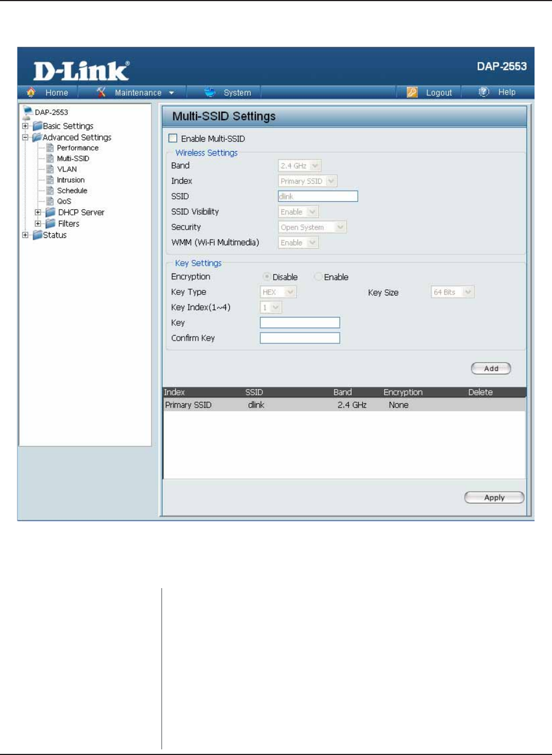552x755 pixels.
Task: Click the 'dlink' SSID table cell
Action: point(256,405)
